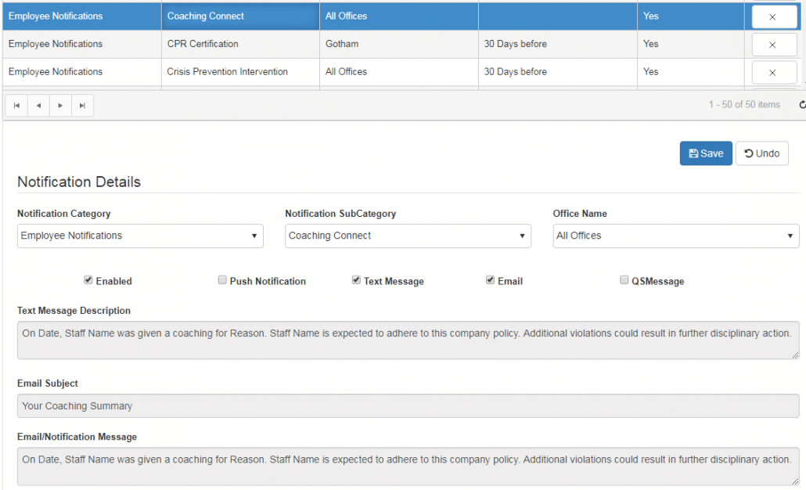Jump to the last page of items
This screenshot has height=490, width=806.
pos(82,105)
